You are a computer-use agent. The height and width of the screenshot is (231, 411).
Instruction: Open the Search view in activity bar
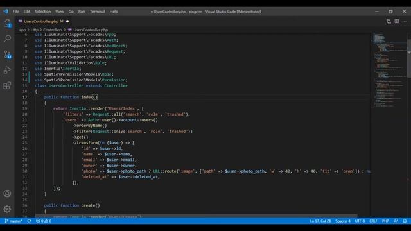tap(7, 38)
